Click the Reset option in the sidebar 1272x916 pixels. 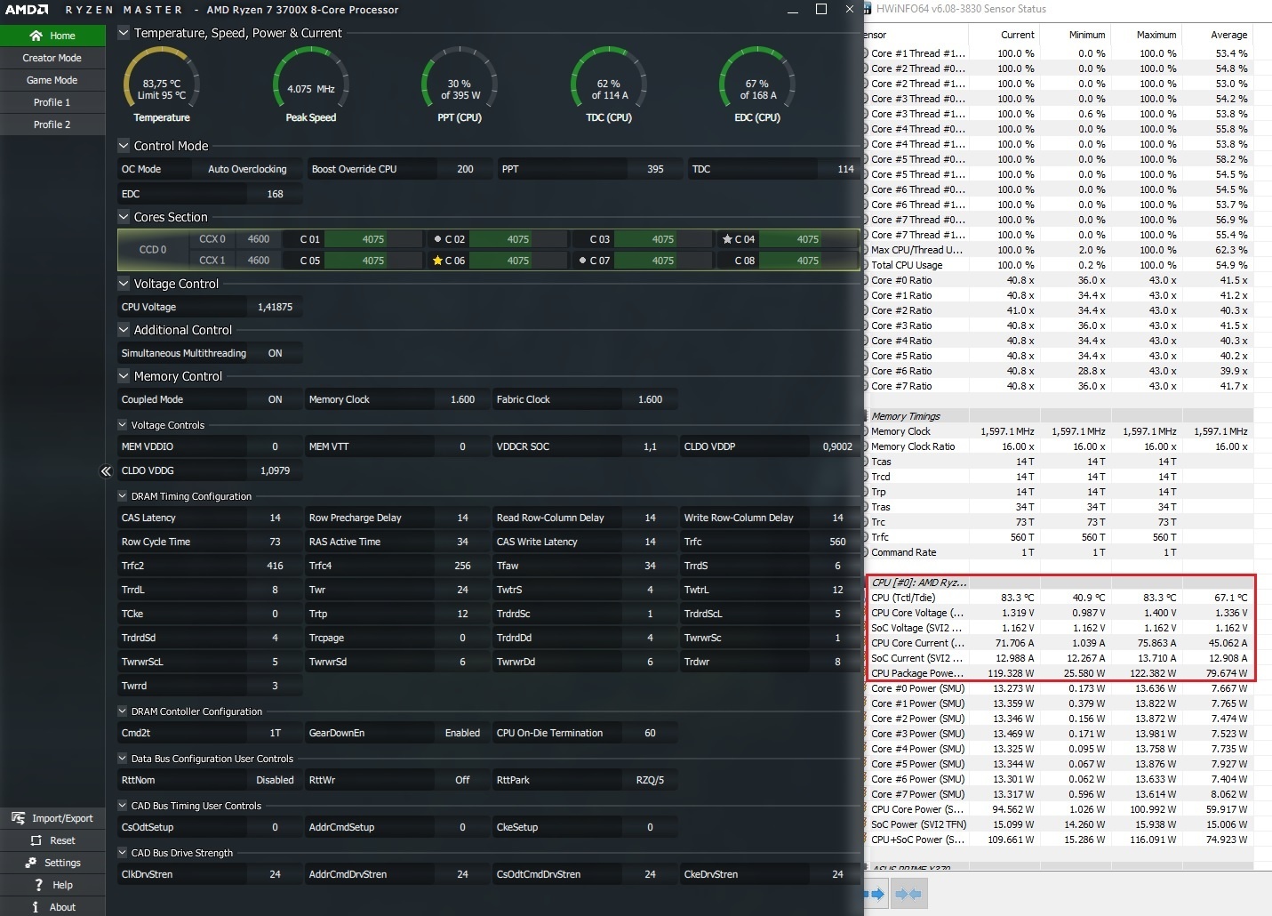click(52, 840)
